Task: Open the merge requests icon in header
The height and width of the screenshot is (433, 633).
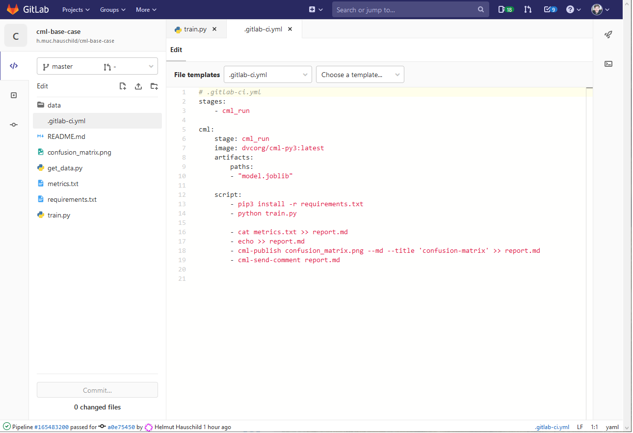Action: coord(528,9)
